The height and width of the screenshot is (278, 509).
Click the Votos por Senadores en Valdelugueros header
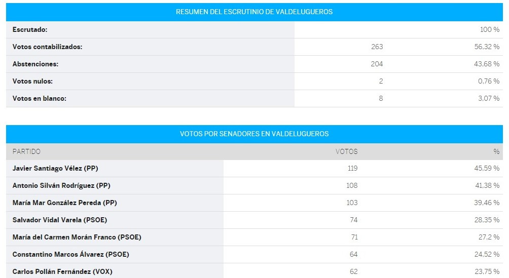point(254,134)
